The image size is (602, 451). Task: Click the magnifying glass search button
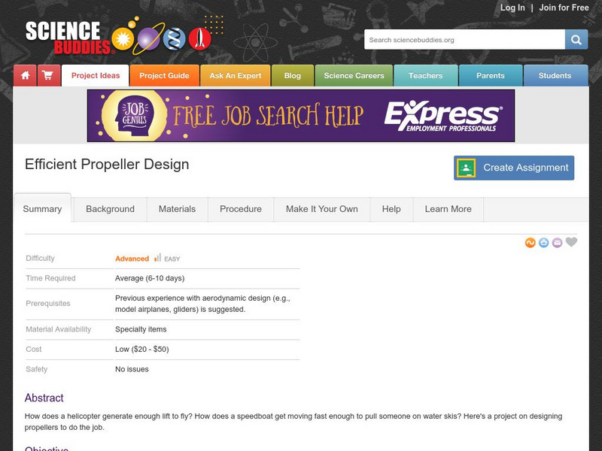coord(576,40)
